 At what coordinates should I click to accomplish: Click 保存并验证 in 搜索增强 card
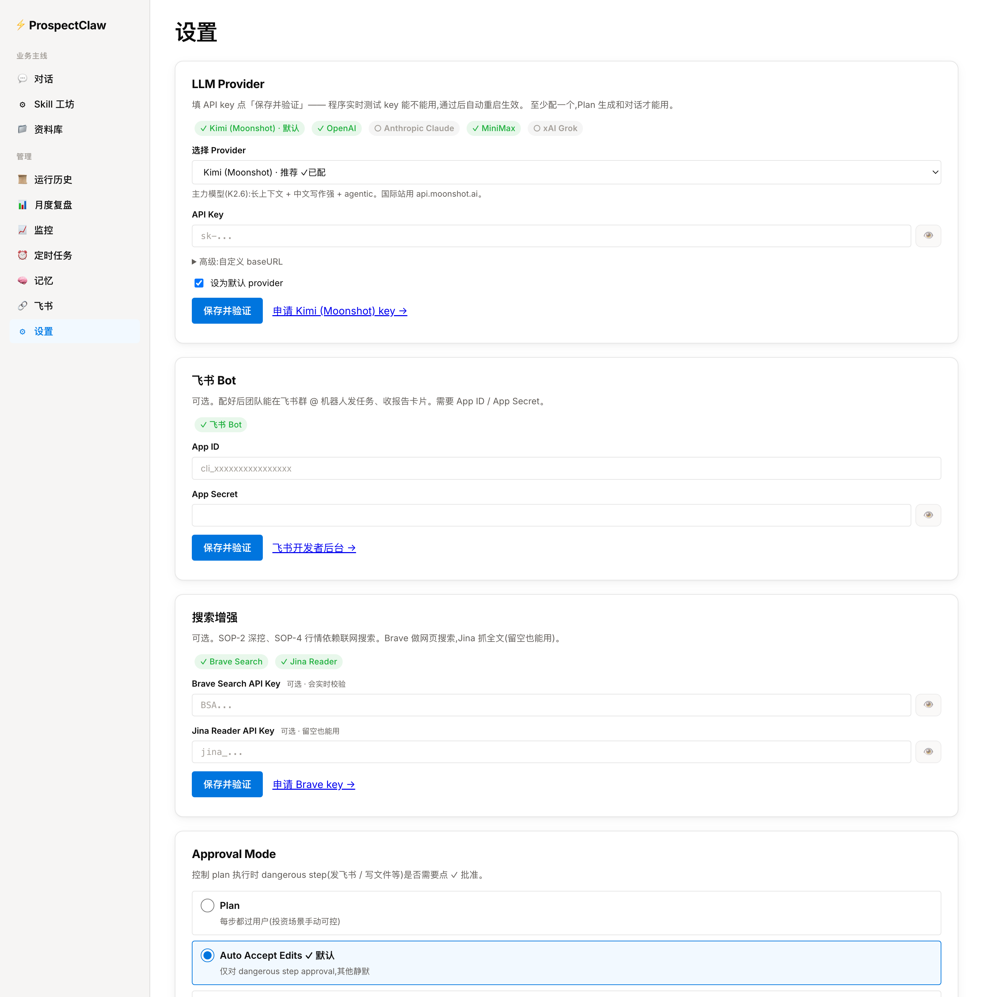tap(227, 784)
